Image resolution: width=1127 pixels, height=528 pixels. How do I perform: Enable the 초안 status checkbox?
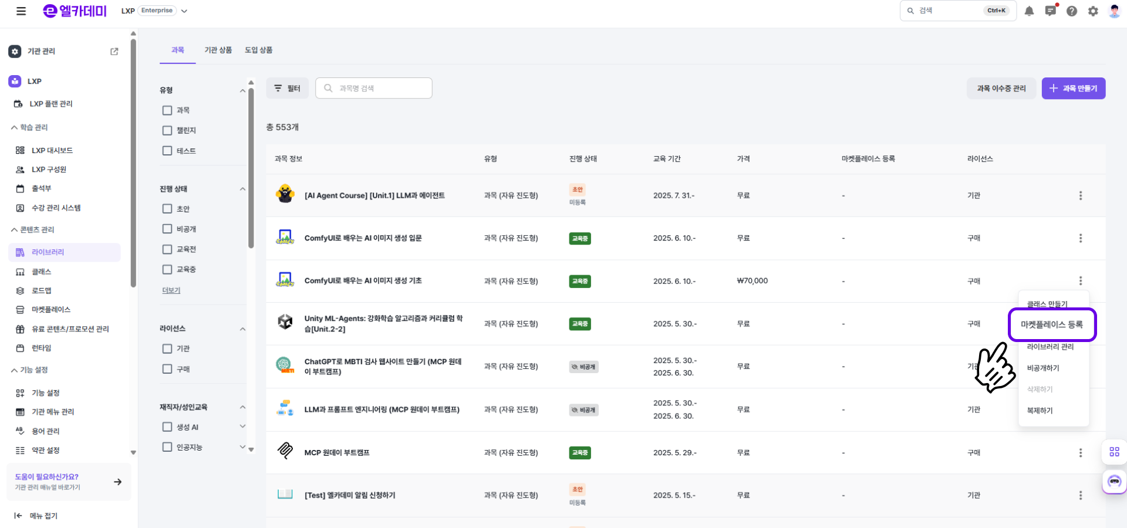pyautogui.click(x=167, y=209)
